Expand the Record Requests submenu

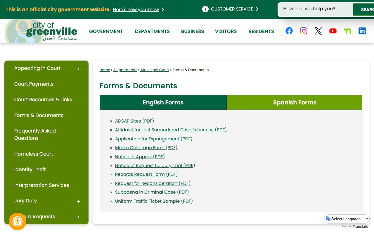click(x=79, y=217)
